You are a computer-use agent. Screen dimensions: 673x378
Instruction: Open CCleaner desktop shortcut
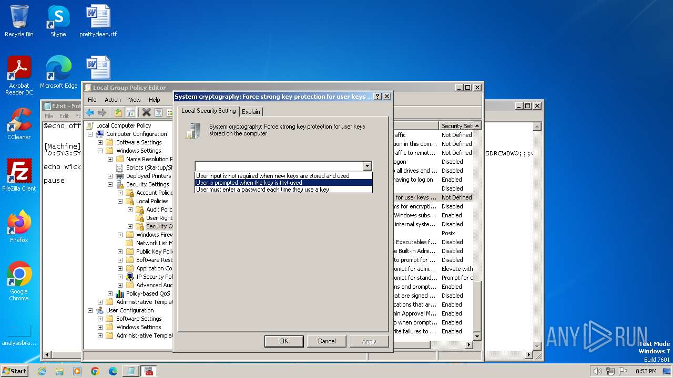coord(19,124)
